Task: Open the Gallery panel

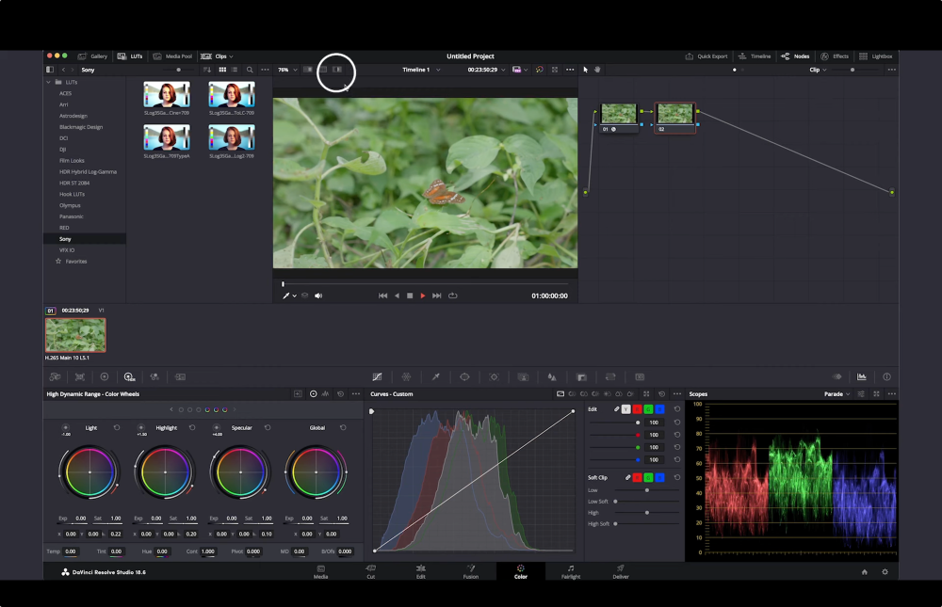Action: point(92,56)
